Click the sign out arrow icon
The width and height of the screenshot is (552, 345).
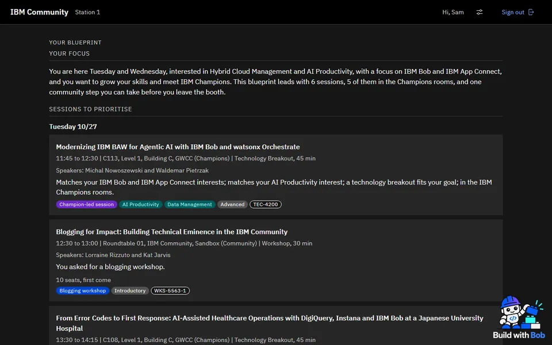coord(531,12)
